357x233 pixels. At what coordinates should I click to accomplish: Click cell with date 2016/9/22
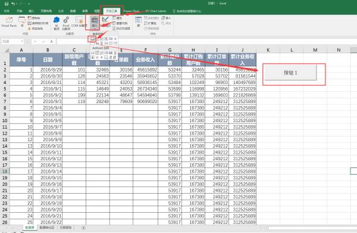48,222
